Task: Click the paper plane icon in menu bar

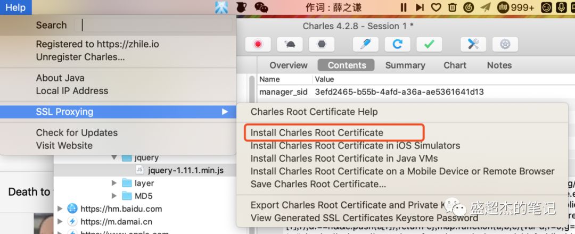Action: (x=486, y=7)
